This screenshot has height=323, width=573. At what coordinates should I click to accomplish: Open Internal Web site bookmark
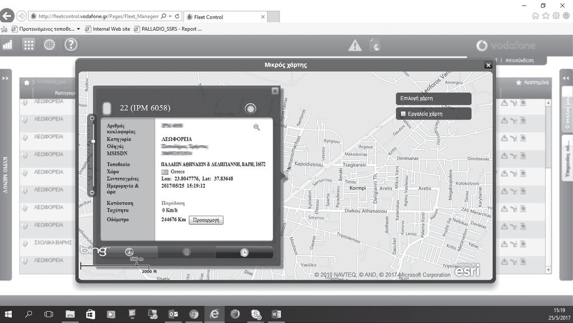click(x=108, y=29)
